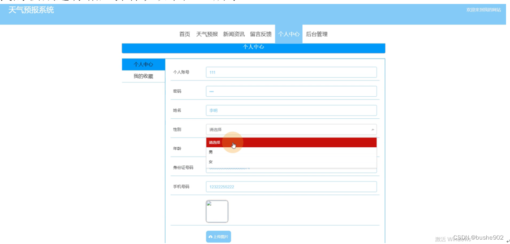Open 后台管理 navigation tab
Image resolution: width=510 pixels, height=244 pixels.
tap(317, 34)
